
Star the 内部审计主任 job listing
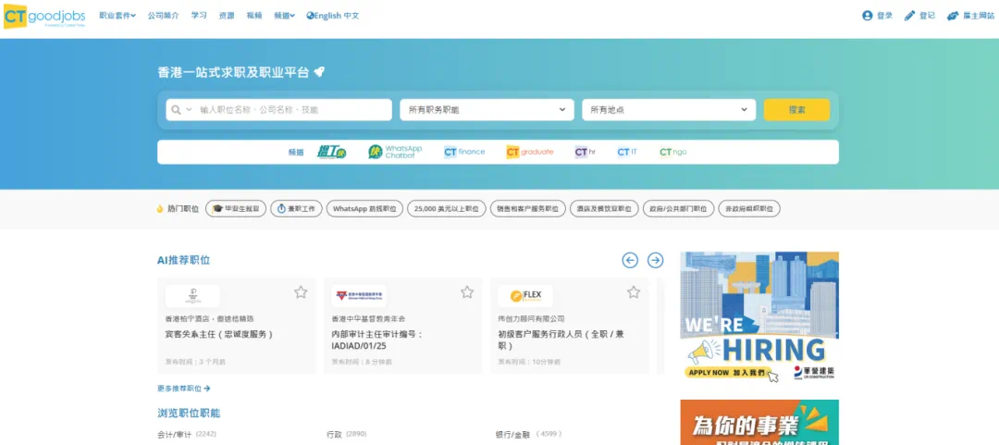tap(467, 292)
